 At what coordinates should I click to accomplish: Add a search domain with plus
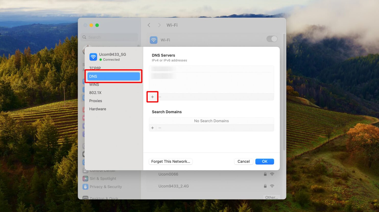pos(152,128)
